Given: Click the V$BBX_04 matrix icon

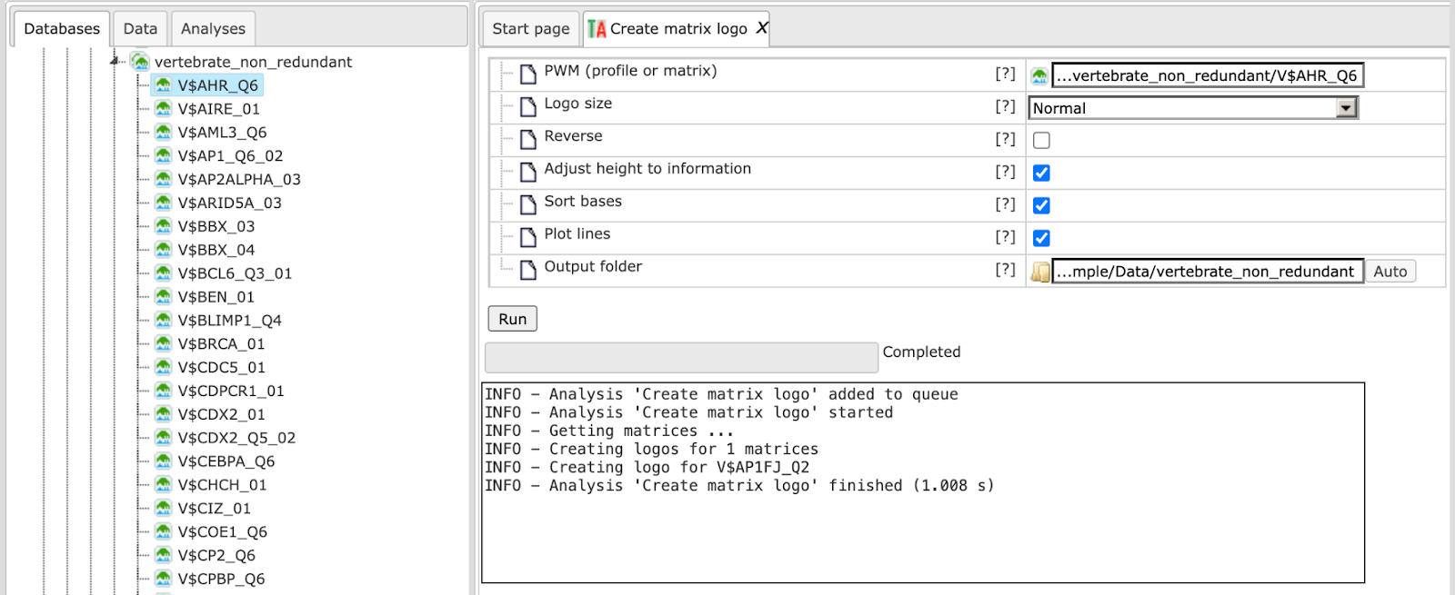Looking at the screenshot, I should pyautogui.click(x=164, y=249).
